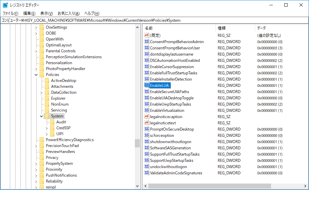This screenshot has width=309, height=199.
Task: Collapse the System tree node
Action: point(41,116)
